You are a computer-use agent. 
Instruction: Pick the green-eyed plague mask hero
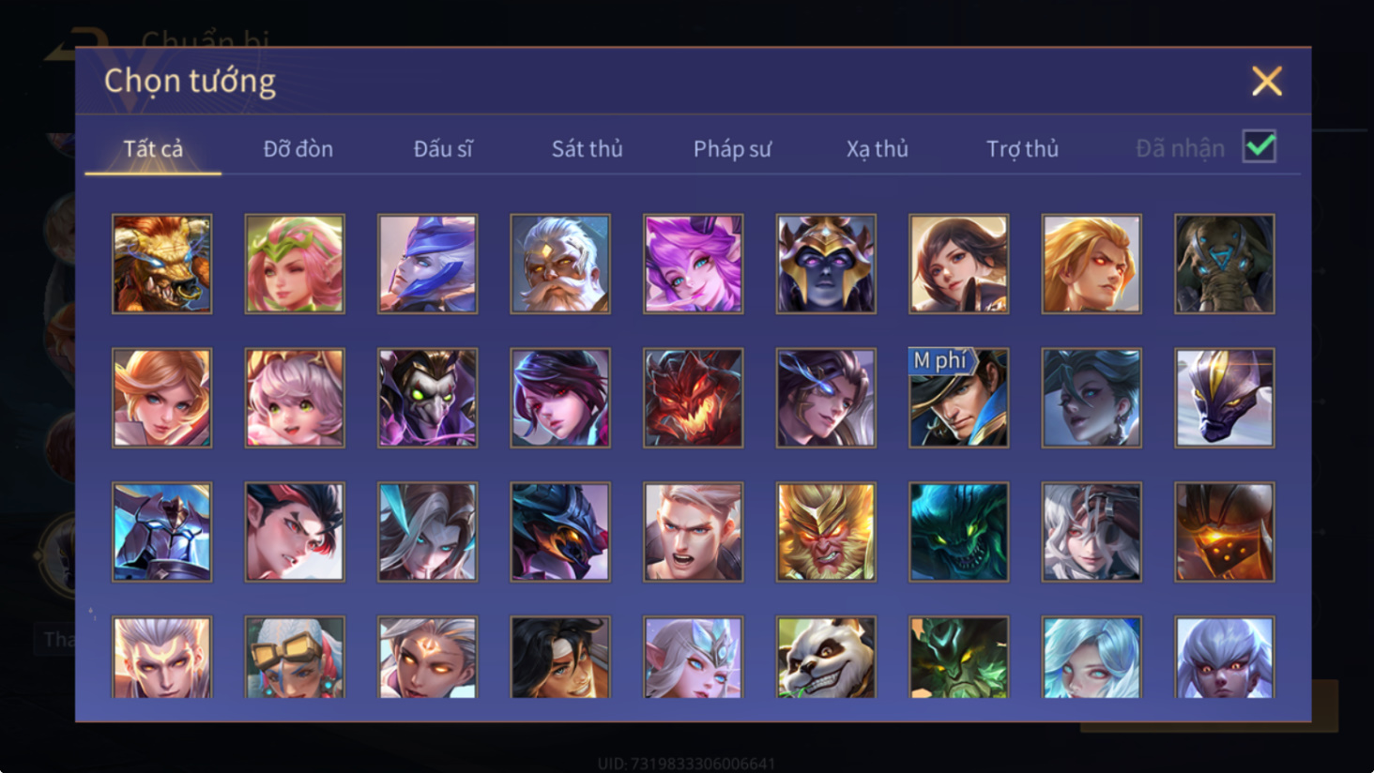pyautogui.click(x=427, y=398)
